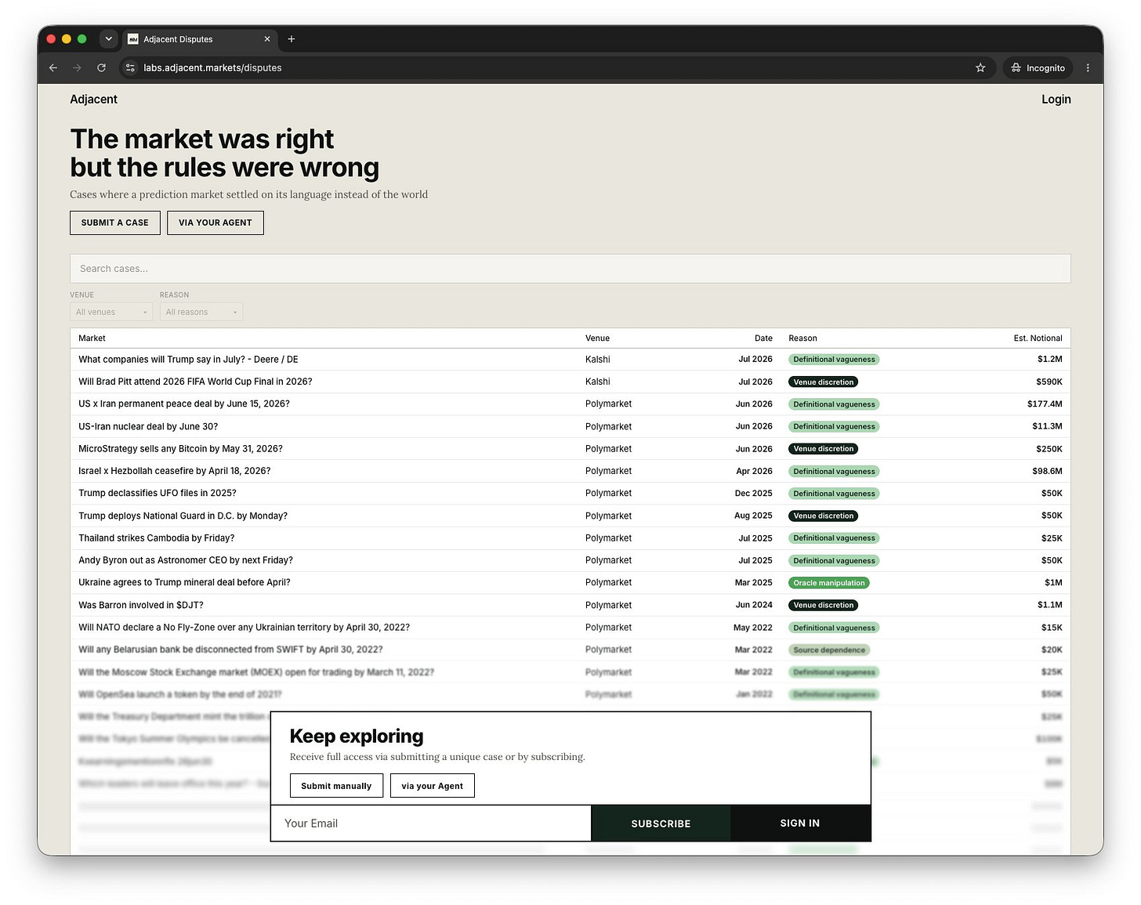This screenshot has width=1141, height=905.
Task: Open the All venues dropdown
Action: [111, 312]
